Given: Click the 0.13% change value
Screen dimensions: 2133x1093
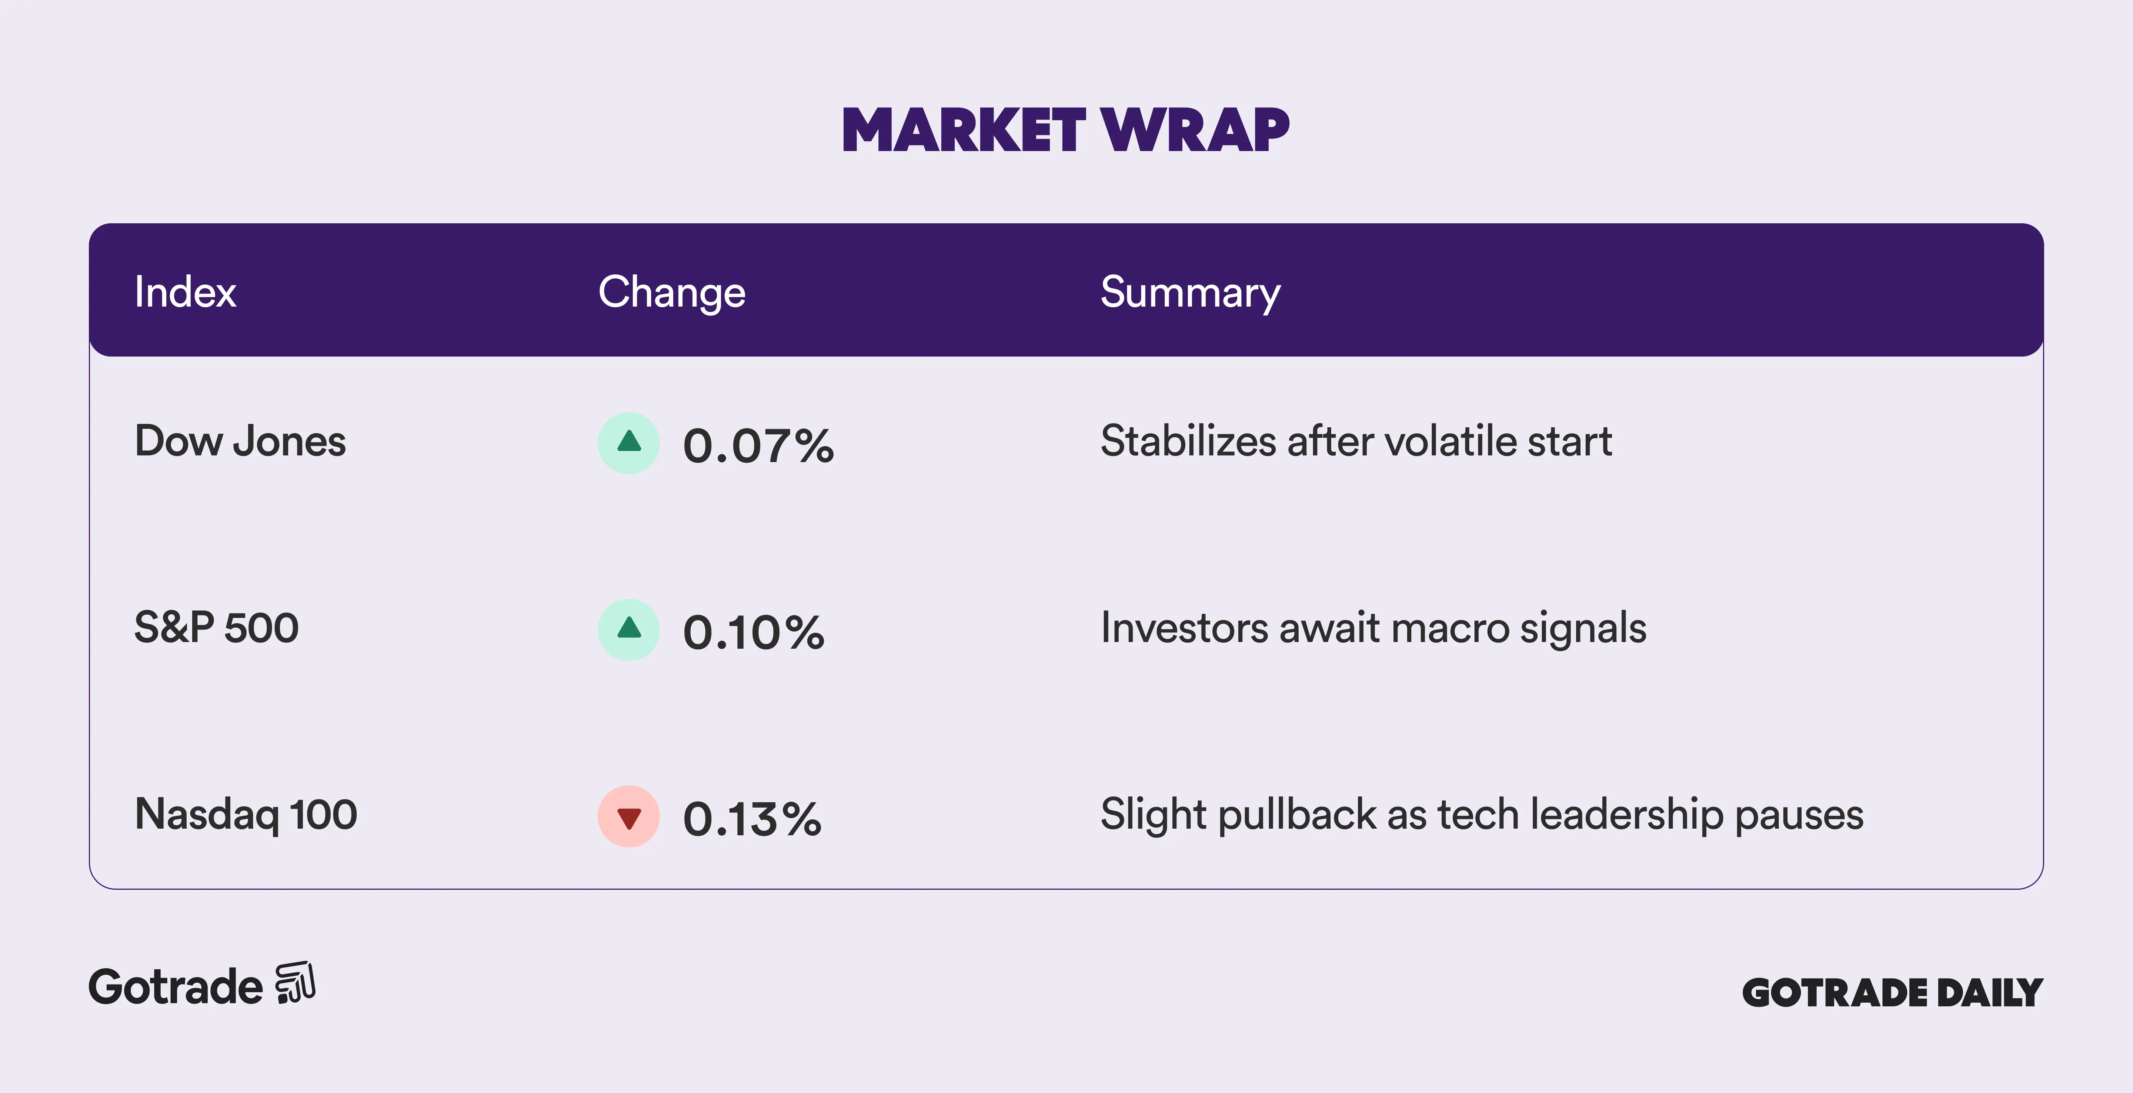Looking at the screenshot, I should click(x=752, y=819).
